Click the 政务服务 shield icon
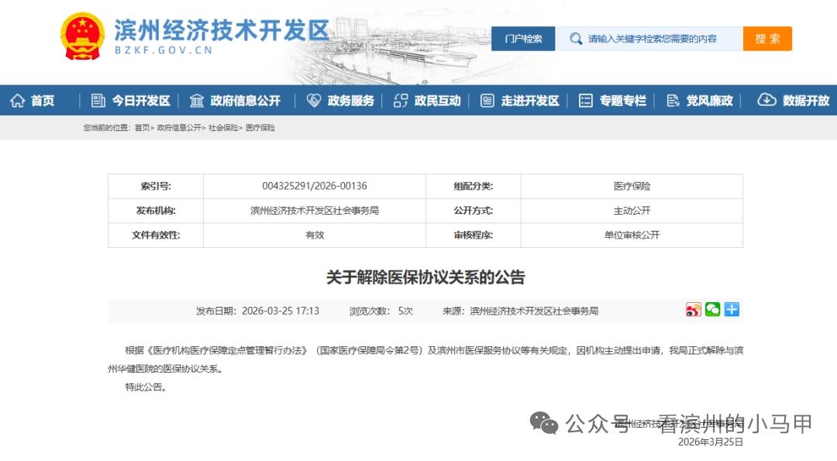 click(312, 100)
